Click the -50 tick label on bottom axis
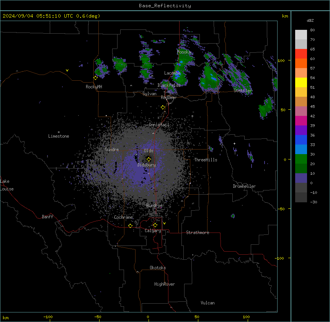330x322 pixels. click(x=98, y=317)
